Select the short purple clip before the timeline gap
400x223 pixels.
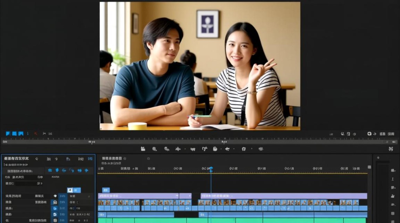pyautogui.click(x=185, y=196)
